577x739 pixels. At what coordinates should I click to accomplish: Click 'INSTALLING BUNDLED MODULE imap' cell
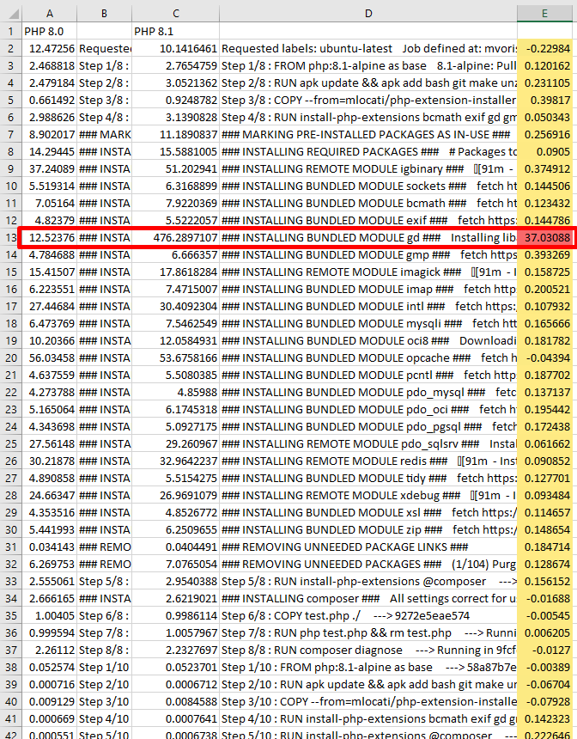(368, 289)
